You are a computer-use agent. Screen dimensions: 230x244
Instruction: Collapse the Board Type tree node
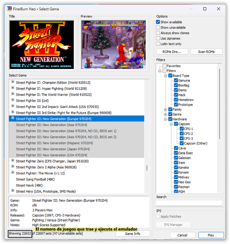[165, 76]
